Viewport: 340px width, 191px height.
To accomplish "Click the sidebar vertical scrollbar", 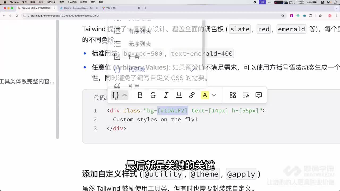I will pyautogui.click(x=57, y=79).
